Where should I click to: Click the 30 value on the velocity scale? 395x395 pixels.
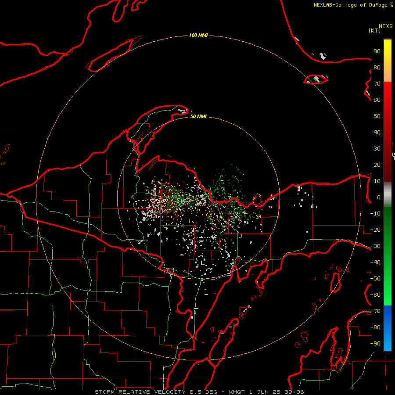377,149
